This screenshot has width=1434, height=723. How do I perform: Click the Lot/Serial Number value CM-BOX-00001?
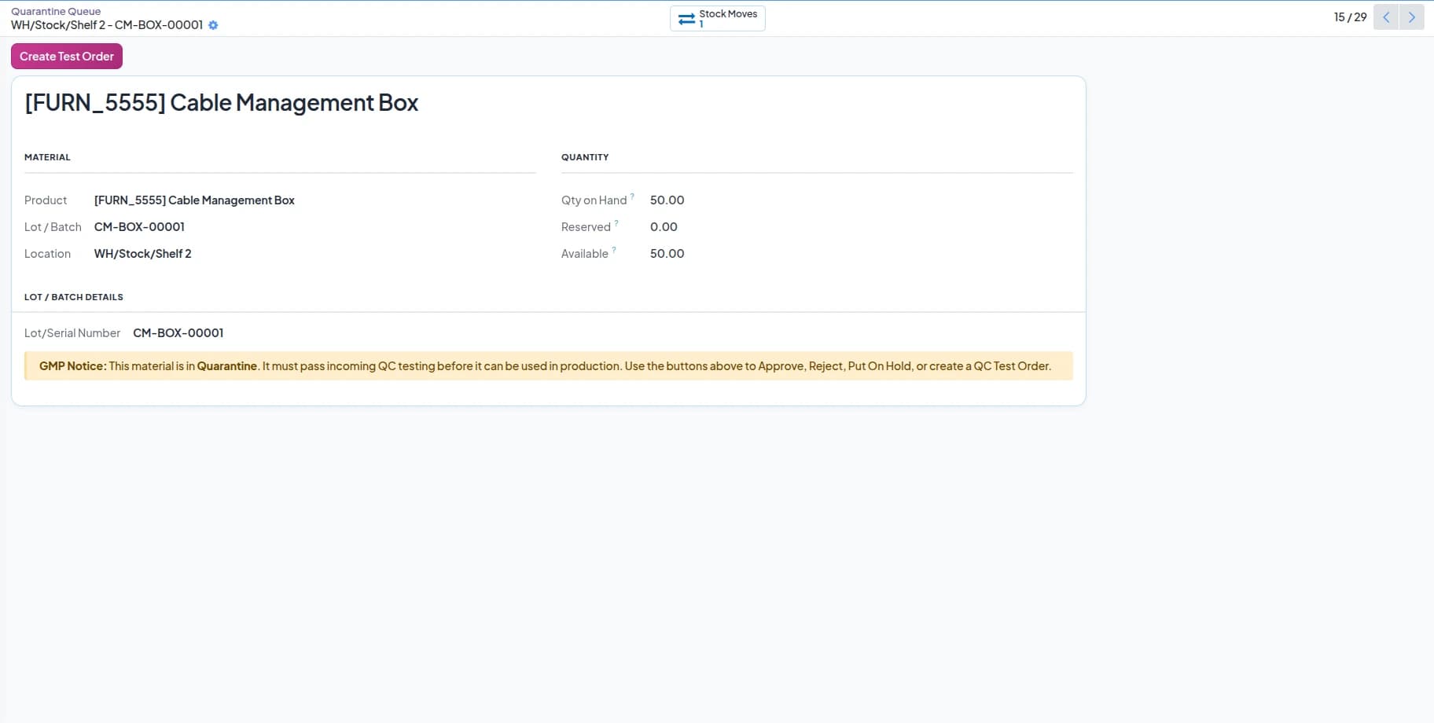coord(178,333)
